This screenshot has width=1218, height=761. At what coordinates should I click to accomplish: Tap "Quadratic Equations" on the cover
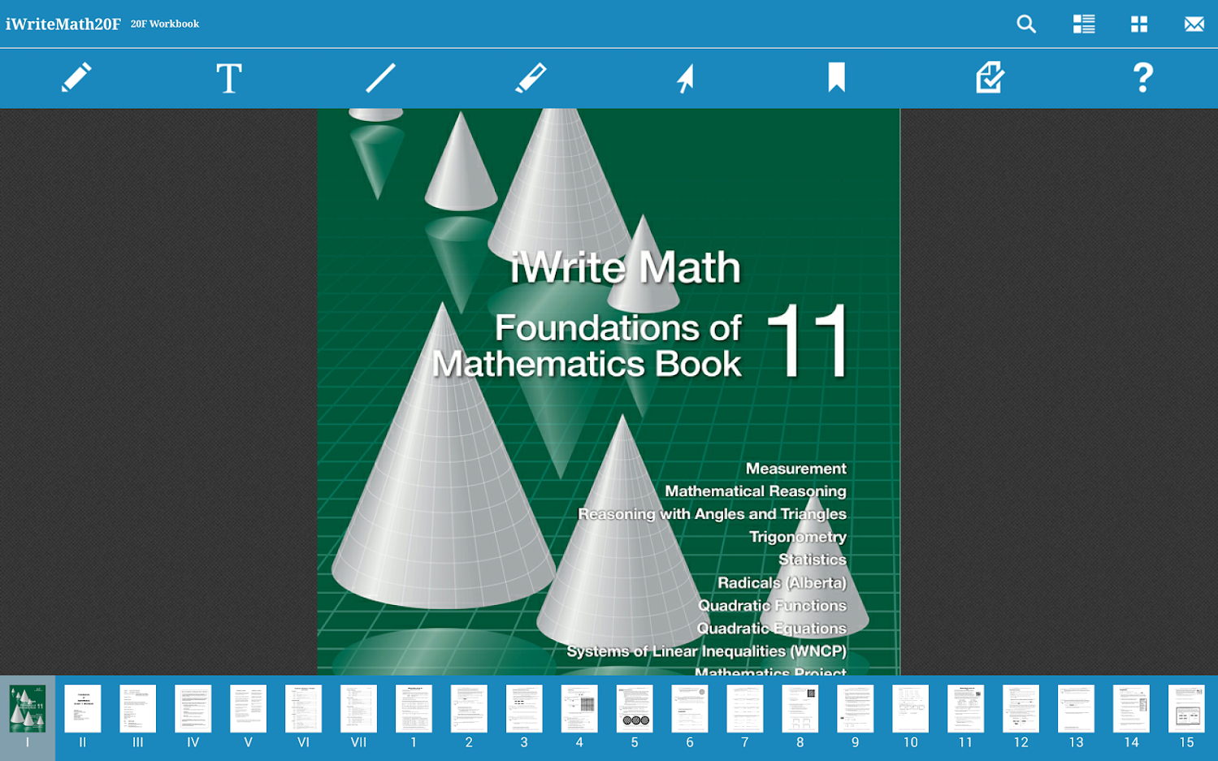point(772,629)
